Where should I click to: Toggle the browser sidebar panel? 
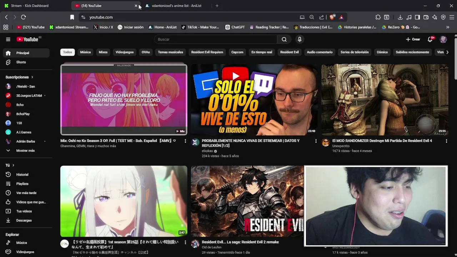417,17
